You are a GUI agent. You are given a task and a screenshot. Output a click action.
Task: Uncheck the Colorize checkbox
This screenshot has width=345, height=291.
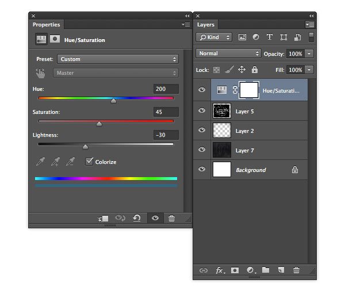pyautogui.click(x=89, y=162)
